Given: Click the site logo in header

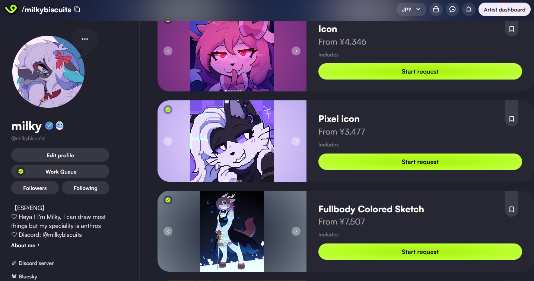Looking at the screenshot, I should tap(11, 9).
